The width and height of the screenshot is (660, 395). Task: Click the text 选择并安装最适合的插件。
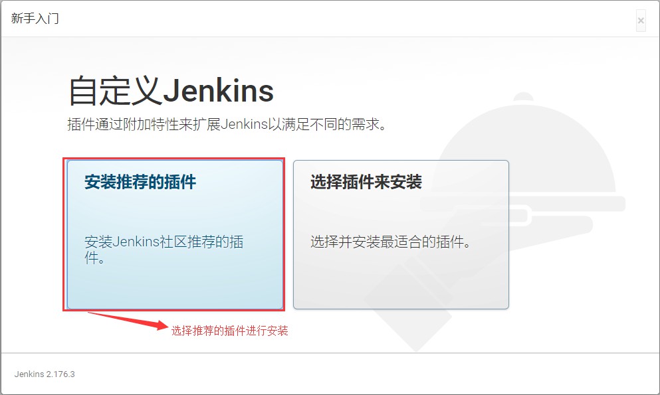(391, 242)
